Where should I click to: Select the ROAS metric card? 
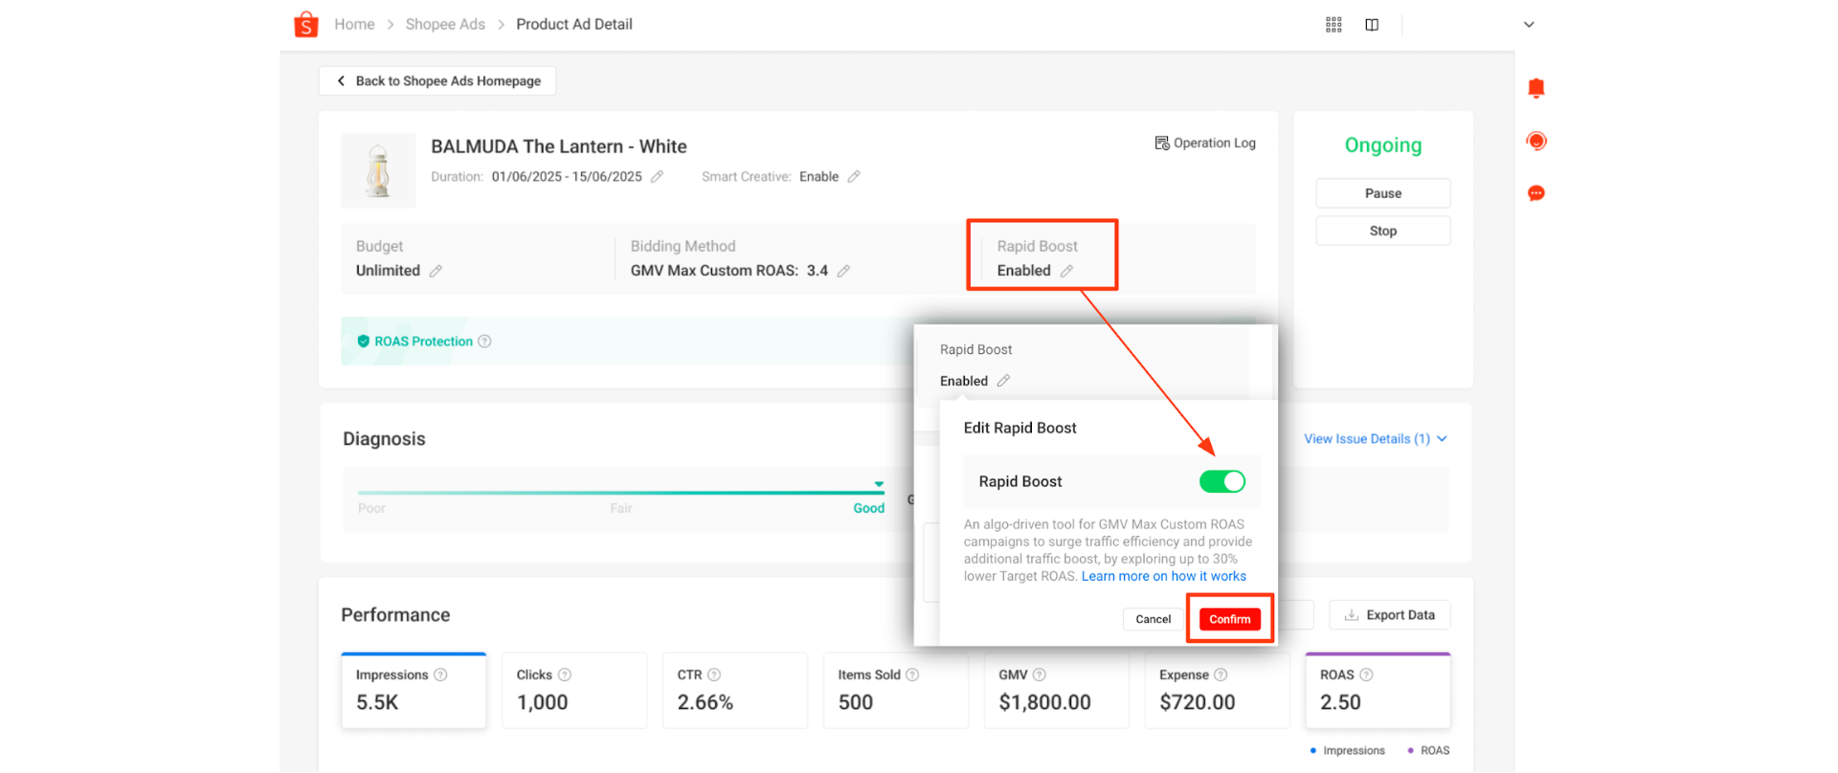click(x=1378, y=691)
